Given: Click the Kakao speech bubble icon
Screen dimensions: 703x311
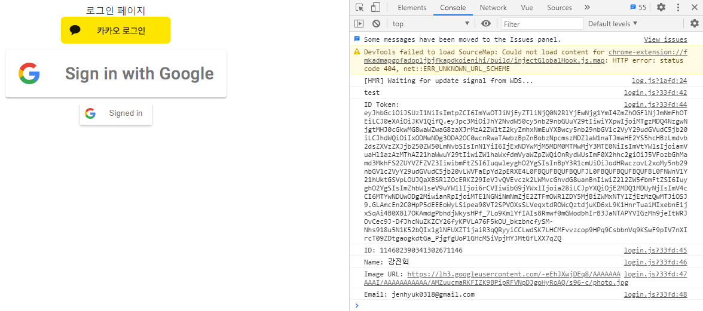Looking at the screenshot, I should (x=75, y=30).
